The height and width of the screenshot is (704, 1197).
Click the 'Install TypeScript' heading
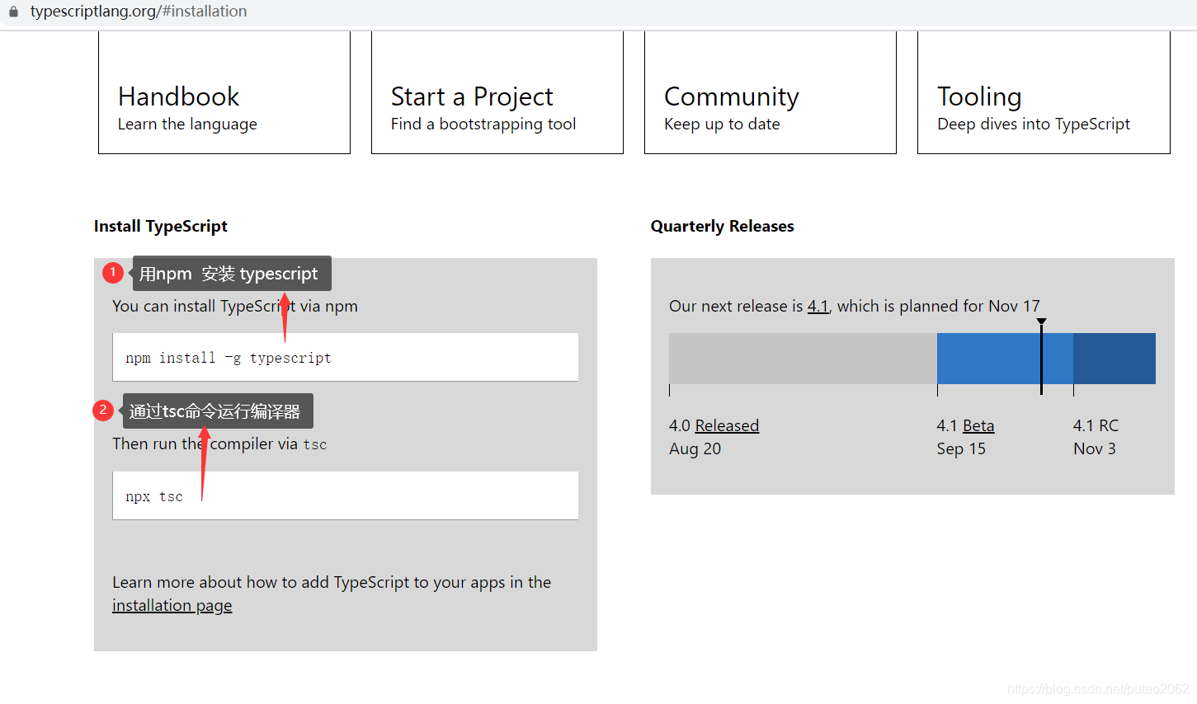click(161, 227)
